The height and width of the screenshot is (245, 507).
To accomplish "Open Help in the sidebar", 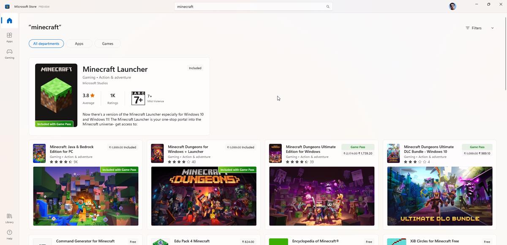I will click(9, 234).
